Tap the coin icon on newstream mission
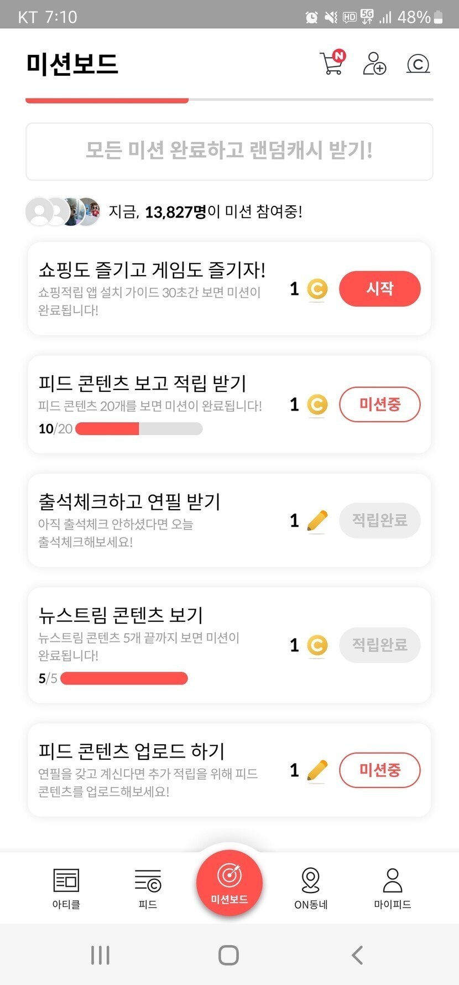This screenshot has width=459, height=985. [317, 645]
